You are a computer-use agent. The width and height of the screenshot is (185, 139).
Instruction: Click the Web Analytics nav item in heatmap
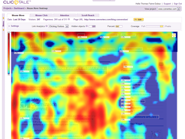[x=108, y=49]
